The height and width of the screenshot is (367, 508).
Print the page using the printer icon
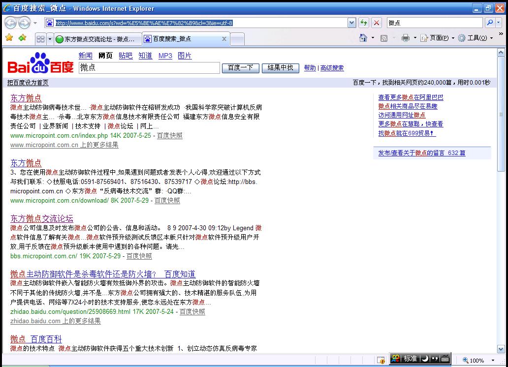pos(405,38)
